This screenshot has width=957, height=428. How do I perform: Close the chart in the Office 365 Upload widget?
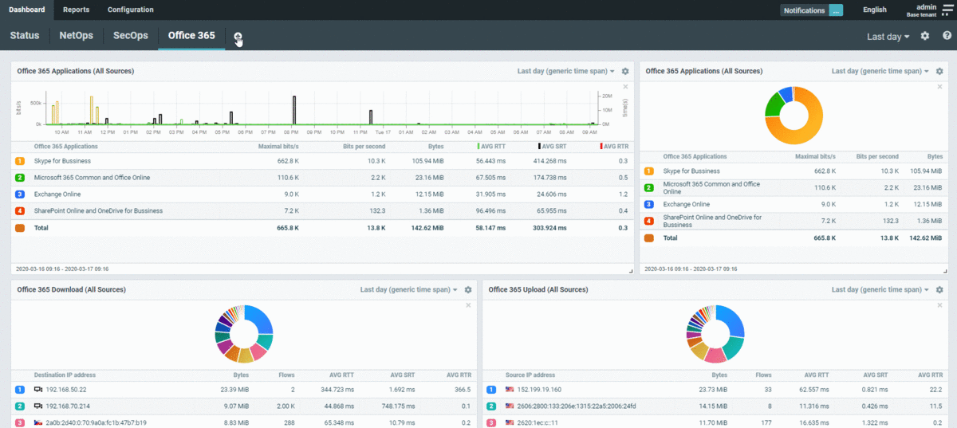(x=939, y=305)
